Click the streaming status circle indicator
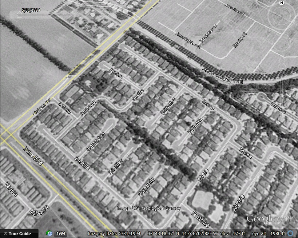Image resolution: width=298 pixels, height=238 pixels. pos(290,233)
